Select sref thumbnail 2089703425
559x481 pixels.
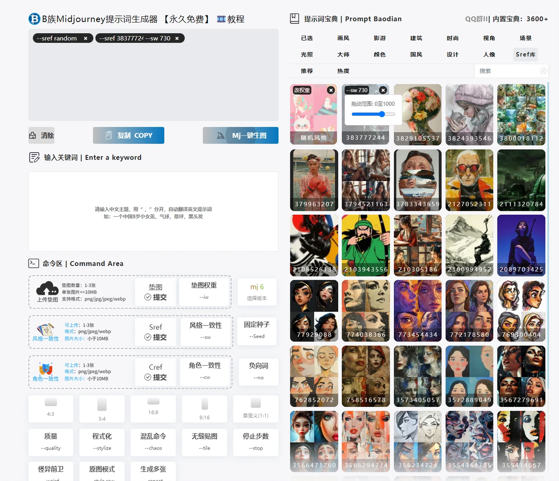(521, 246)
